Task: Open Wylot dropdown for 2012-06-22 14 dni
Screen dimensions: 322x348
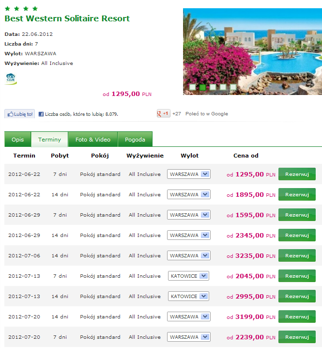Action: [x=189, y=195]
